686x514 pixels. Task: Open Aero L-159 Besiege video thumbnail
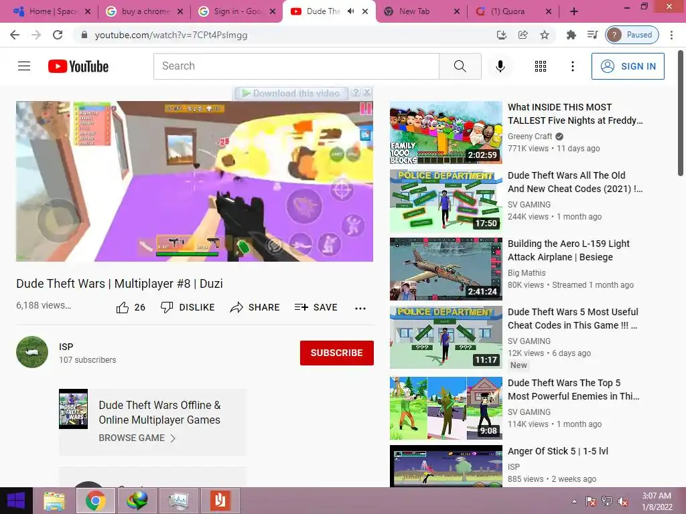[445, 269]
